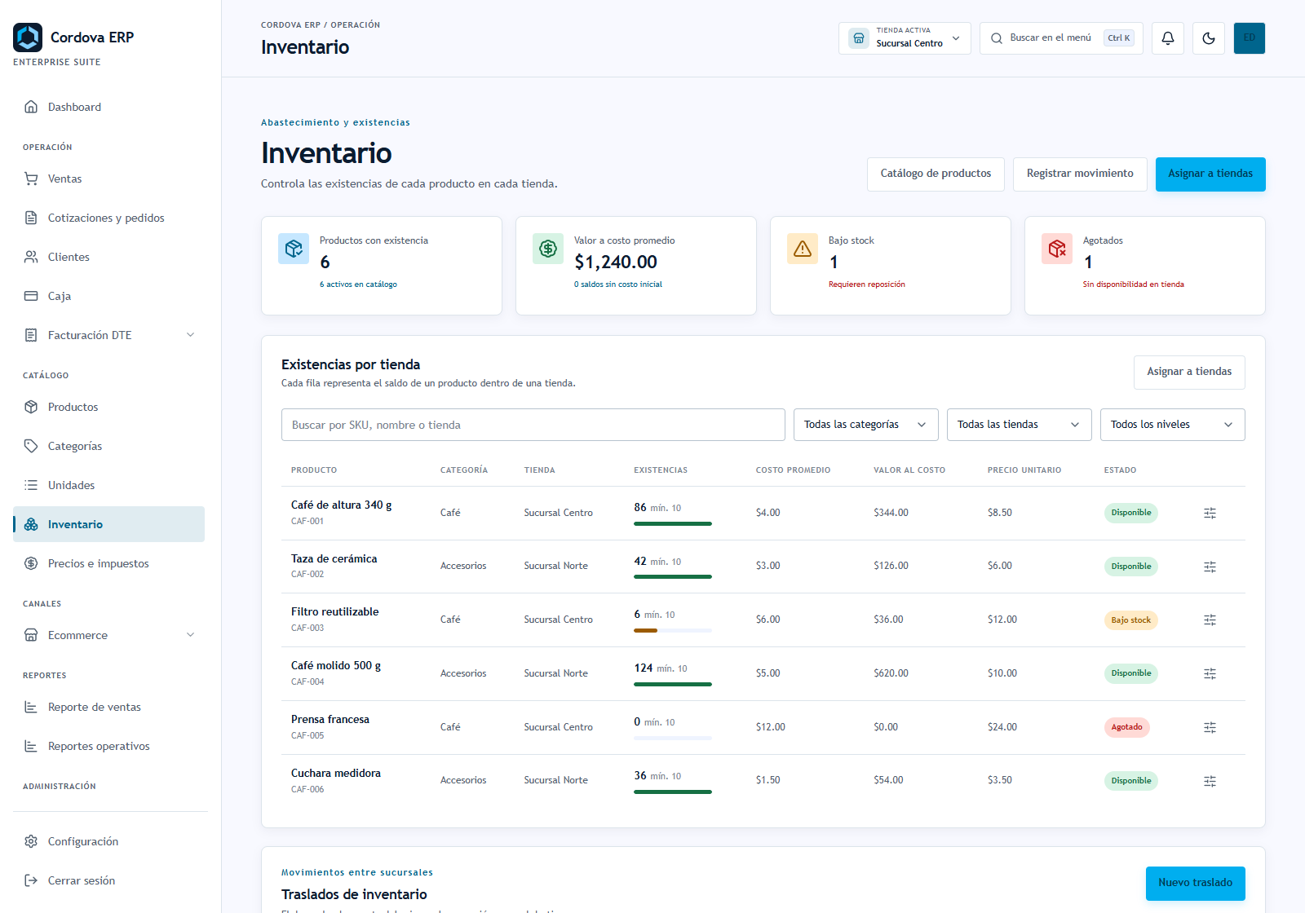The width and height of the screenshot is (1305, 913).
Task: Click the stock level bar for Filtro reutilizable
Action: coord(673,630)
